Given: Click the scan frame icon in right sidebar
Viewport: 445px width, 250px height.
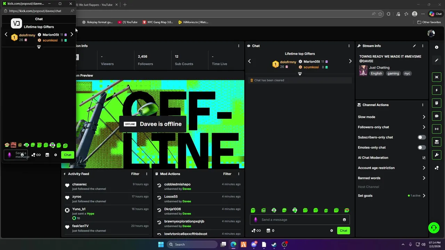Looking at the screenshot, I should [437, 77].
